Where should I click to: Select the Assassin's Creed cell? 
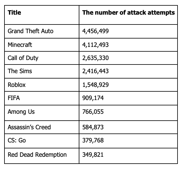click(29, 127)
